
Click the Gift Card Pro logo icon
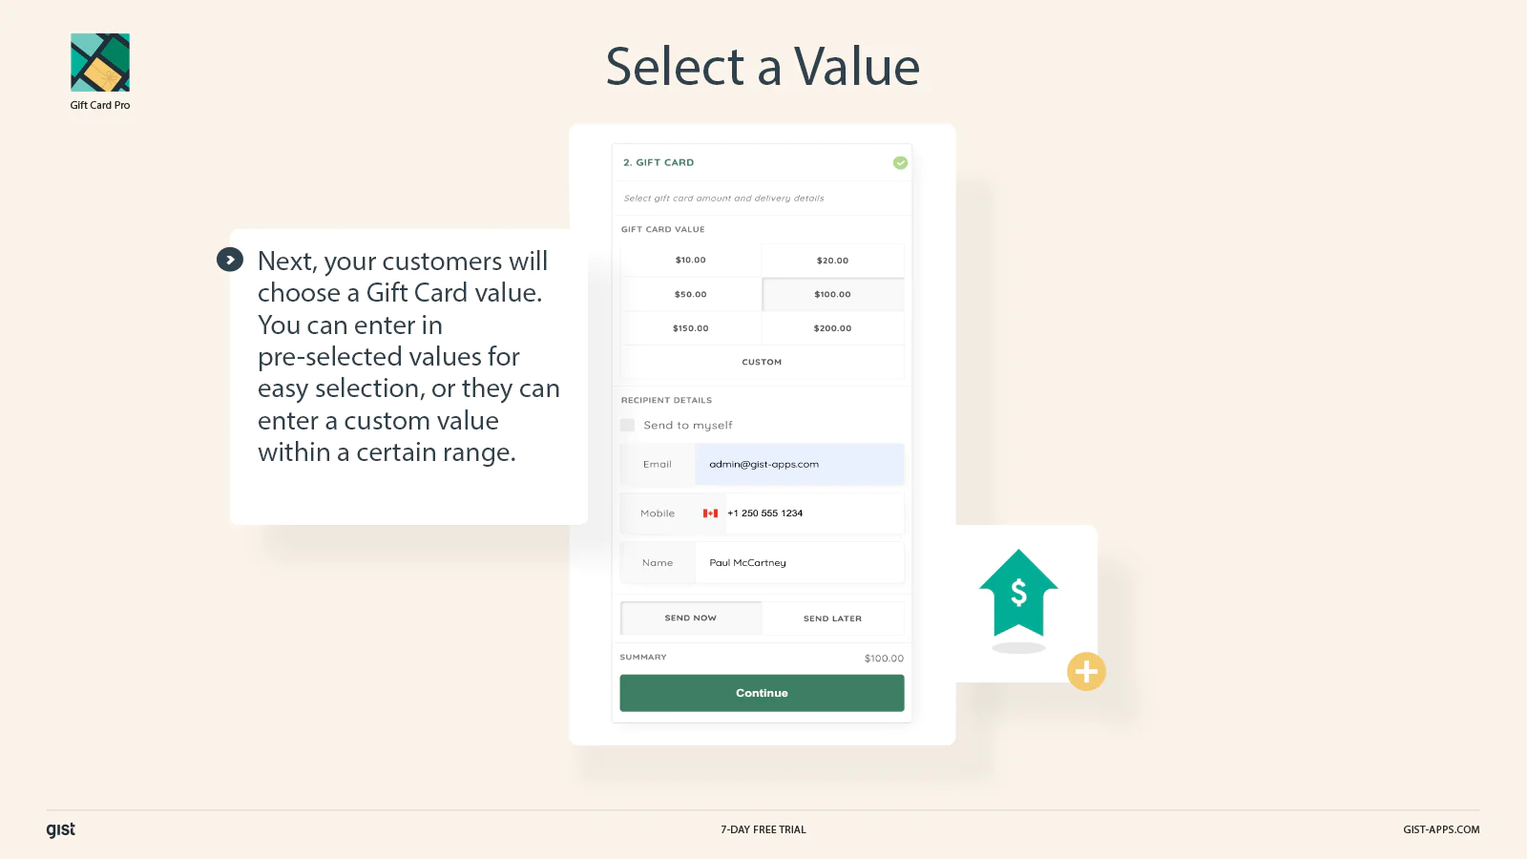tap(100, 63)
